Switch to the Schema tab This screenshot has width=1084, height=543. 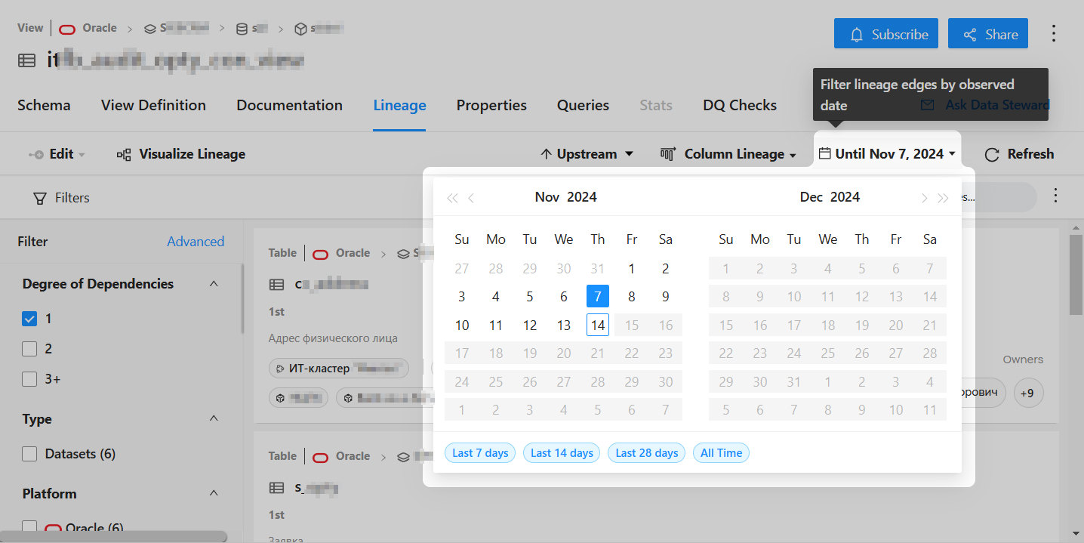[x=44, y=105]
